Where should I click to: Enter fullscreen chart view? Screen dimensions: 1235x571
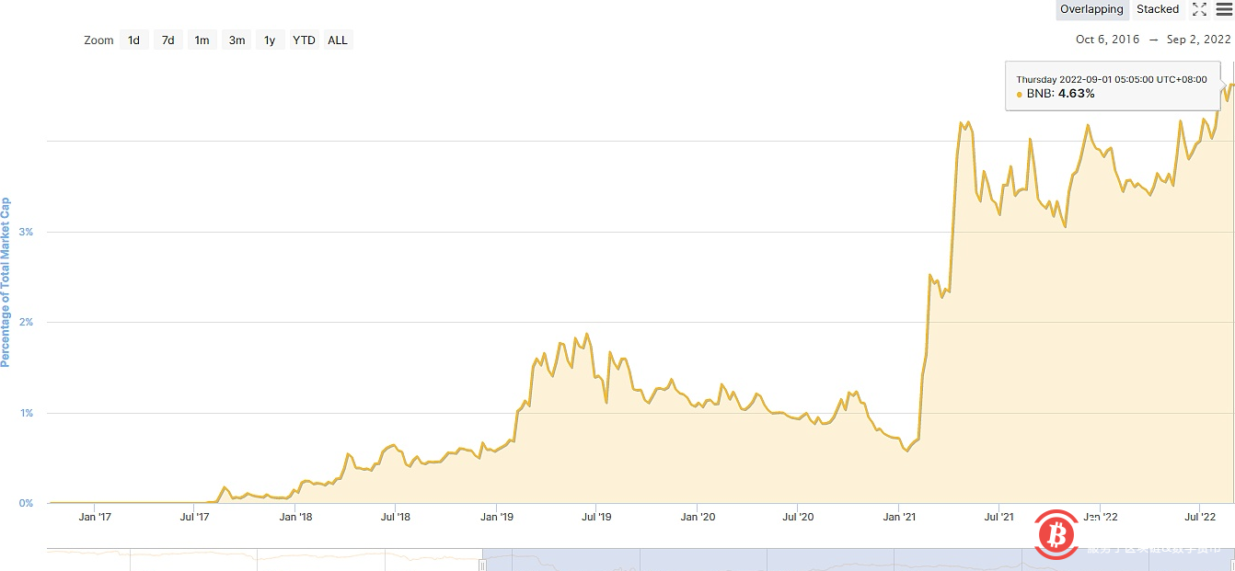coord(1199,9)
